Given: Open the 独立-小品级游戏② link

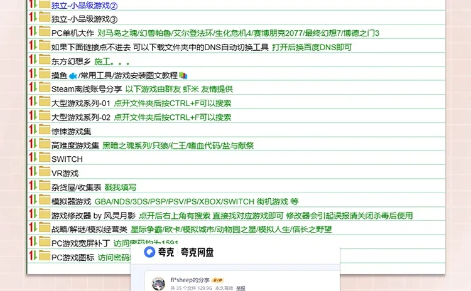Looking at the screenshot, I should point(84,6).
